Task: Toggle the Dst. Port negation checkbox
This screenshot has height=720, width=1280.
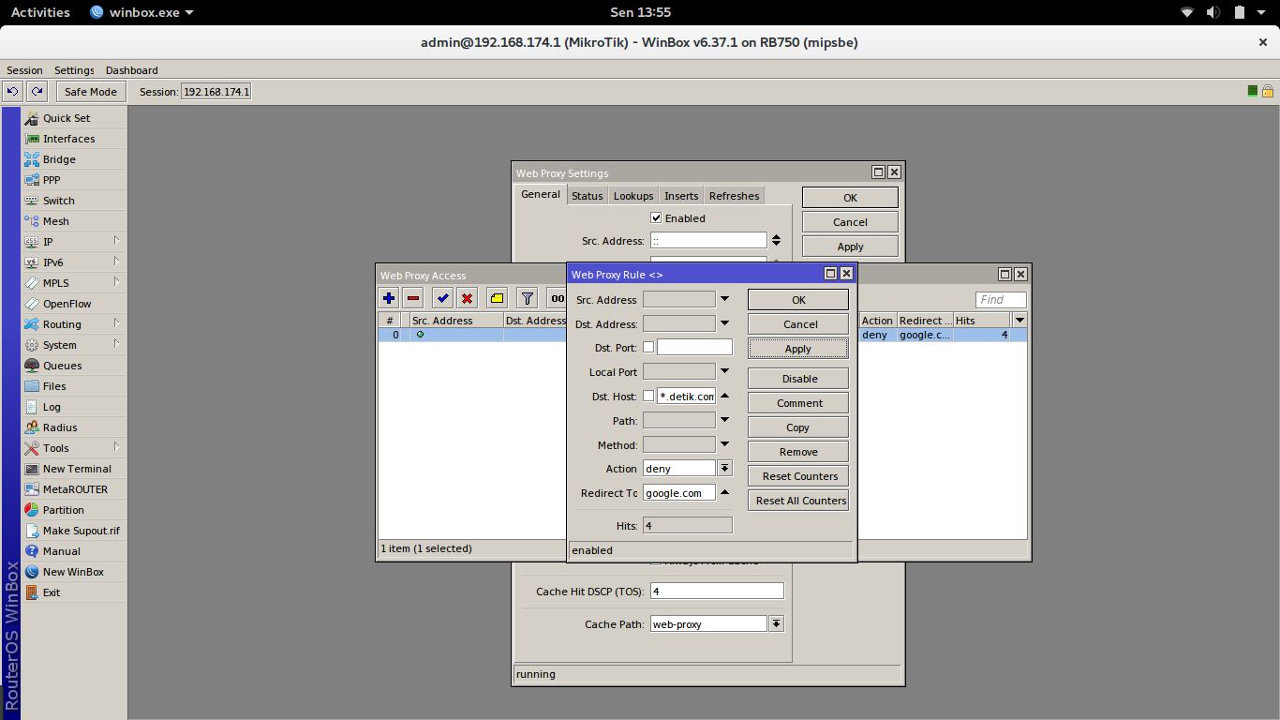Action: (648, 347)
